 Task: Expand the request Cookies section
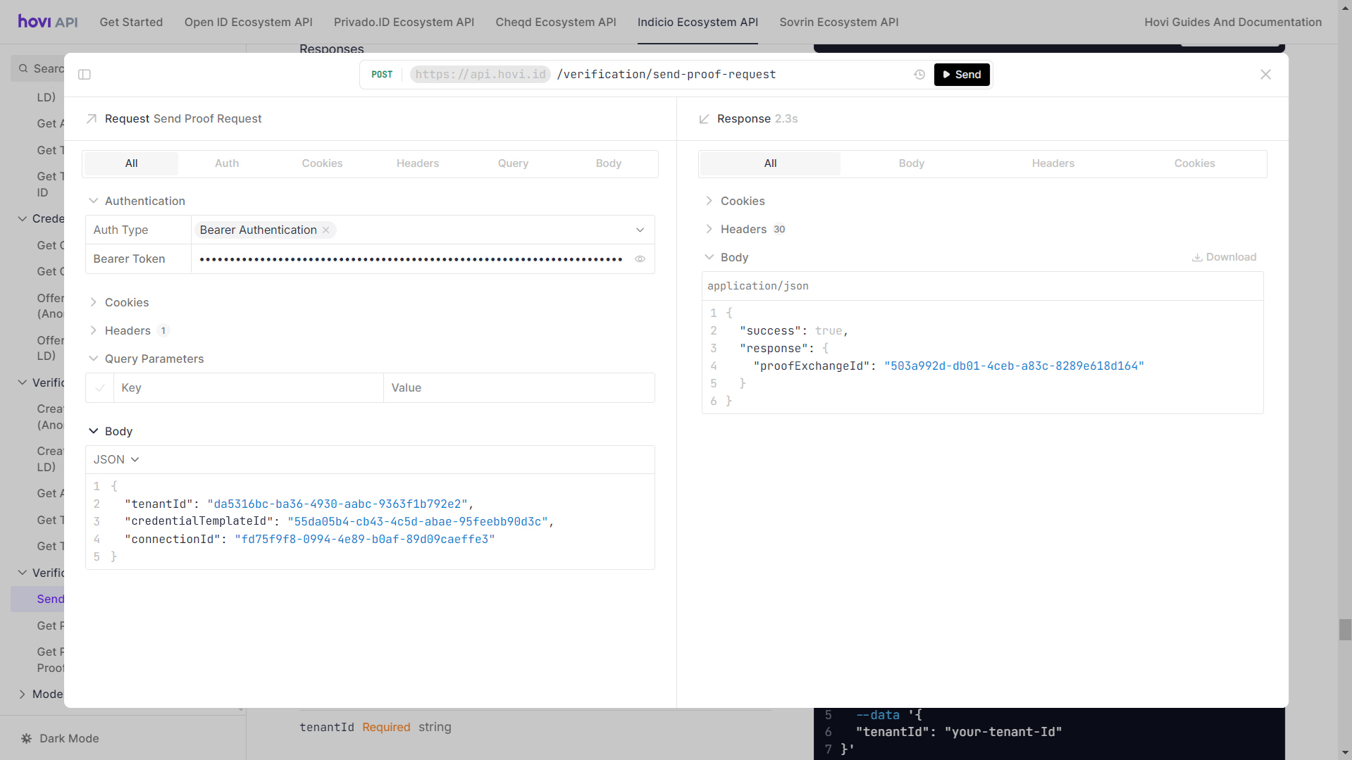pos(127,302)
